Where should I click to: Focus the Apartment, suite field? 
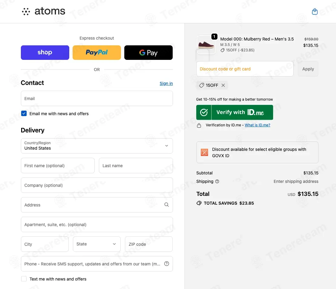point(97,225)
